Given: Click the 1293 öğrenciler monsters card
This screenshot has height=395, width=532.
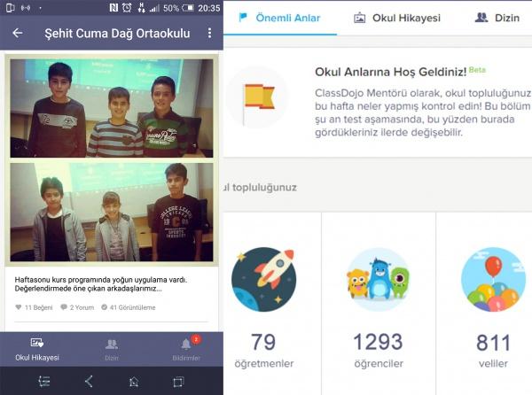Looking at the screenshot, I should pos(379,304).
